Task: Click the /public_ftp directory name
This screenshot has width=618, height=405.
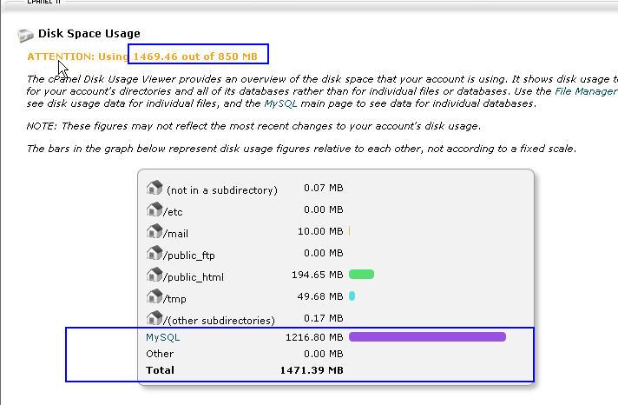Action: [x=189, y=256]
